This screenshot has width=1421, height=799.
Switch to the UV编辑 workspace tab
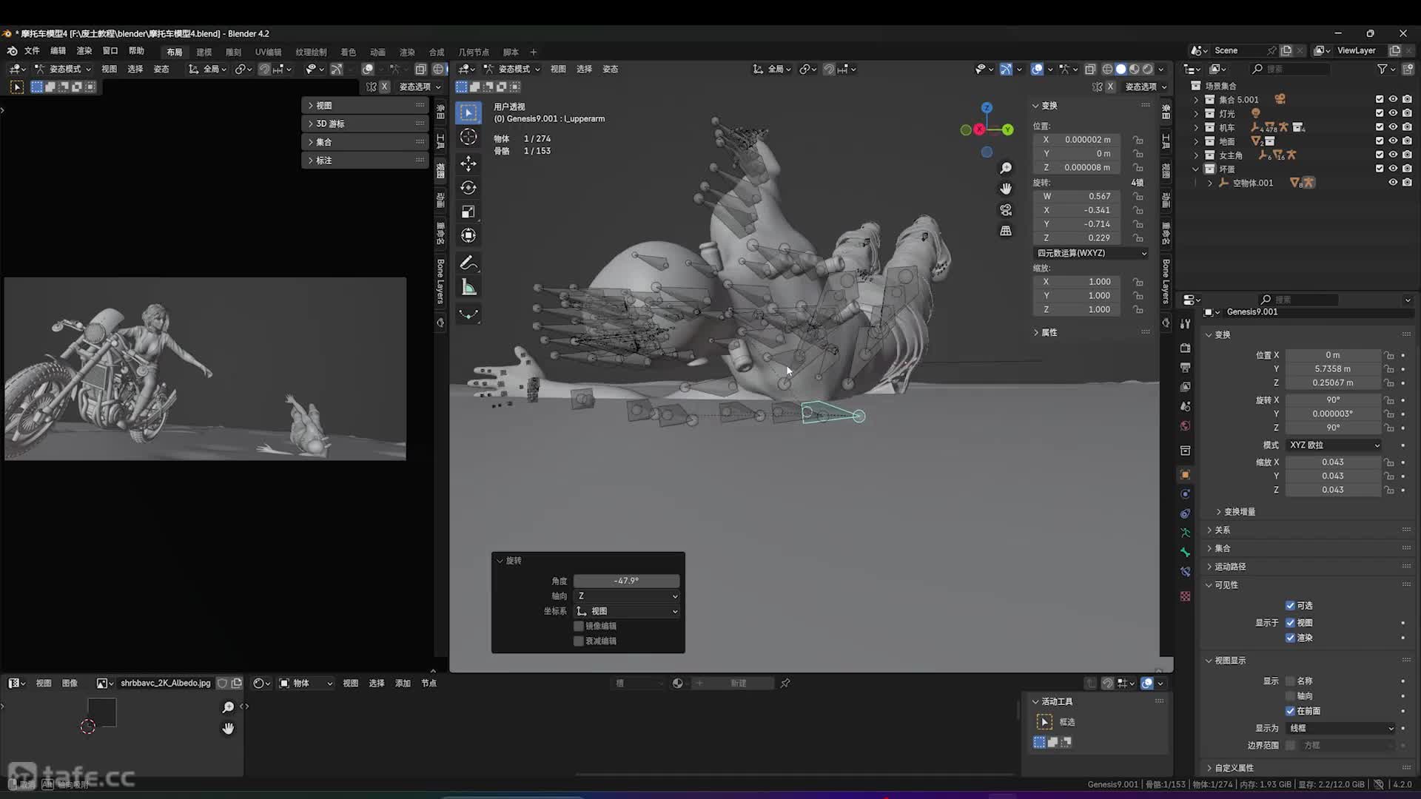(x=268, y=52)
